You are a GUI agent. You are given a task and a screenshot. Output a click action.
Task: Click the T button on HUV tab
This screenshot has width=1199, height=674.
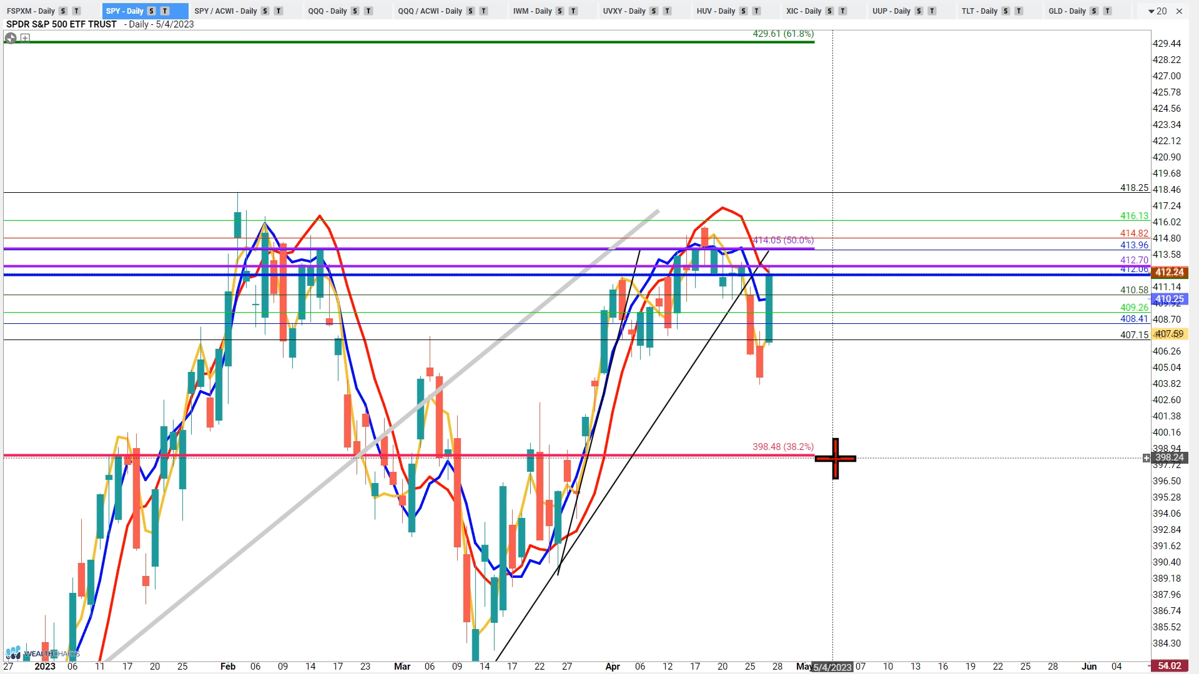click(756, 11)
